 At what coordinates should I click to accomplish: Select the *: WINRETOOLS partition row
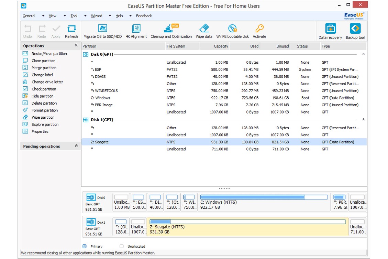[x=224, y=91]
